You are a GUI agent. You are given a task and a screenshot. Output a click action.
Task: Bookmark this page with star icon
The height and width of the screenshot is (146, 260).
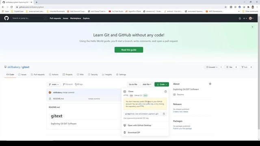tap(225, 7)
